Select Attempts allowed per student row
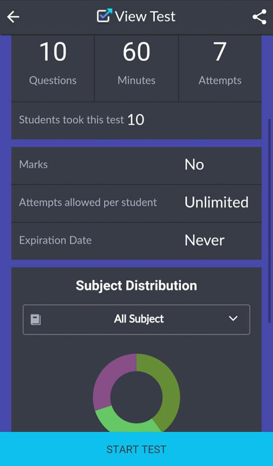 (x=136, y=204)
